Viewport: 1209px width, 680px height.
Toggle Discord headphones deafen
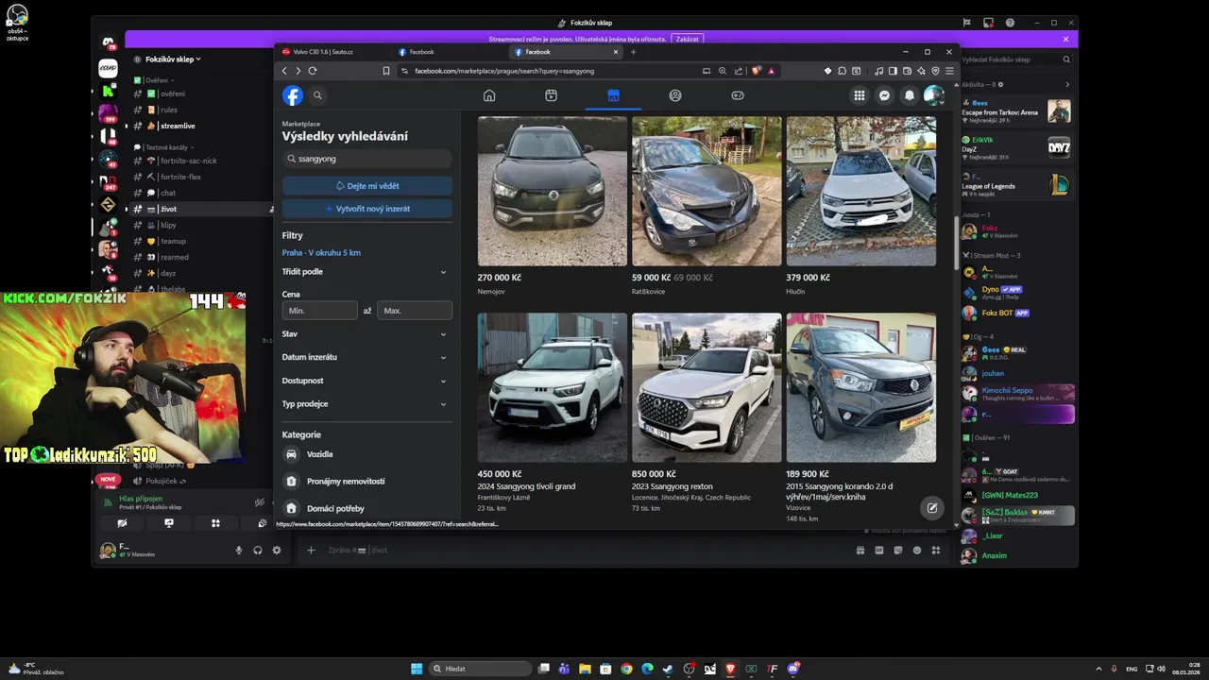point(258,550)
